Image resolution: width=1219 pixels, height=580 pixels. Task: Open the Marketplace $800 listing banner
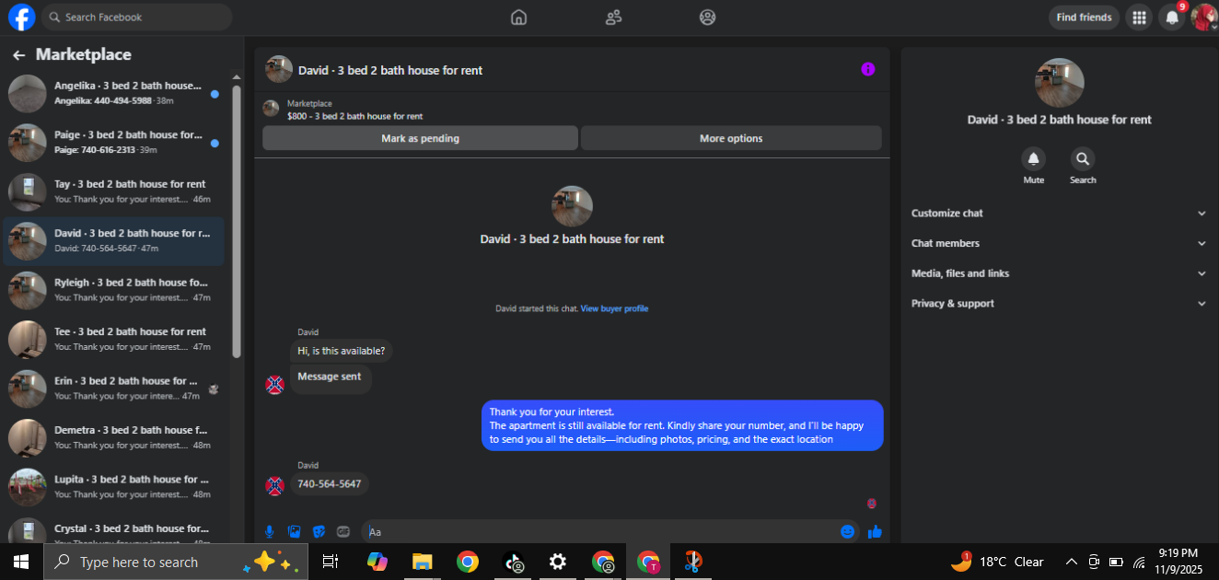tap(572, 110)
